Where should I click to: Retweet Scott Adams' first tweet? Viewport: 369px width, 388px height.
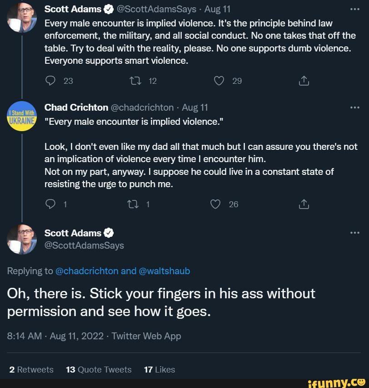click(135, 81)
